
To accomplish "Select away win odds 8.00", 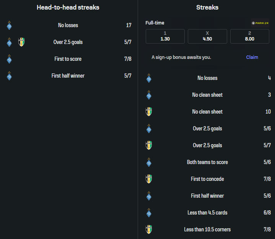I will pos(249,36).
